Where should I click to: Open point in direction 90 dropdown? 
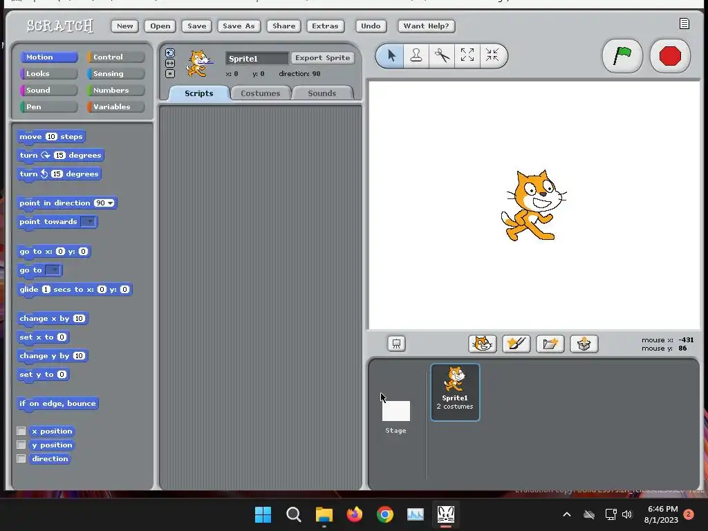click(x=110, y=203)
